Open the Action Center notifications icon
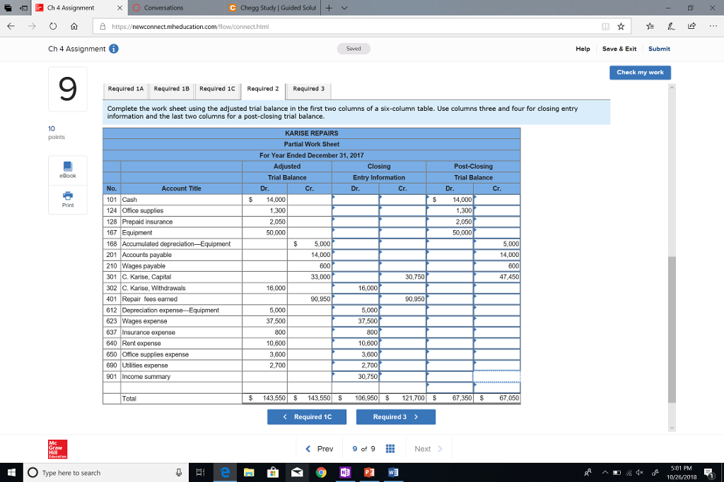Screen dimensions: 724x482 click(x=708, y=473)
